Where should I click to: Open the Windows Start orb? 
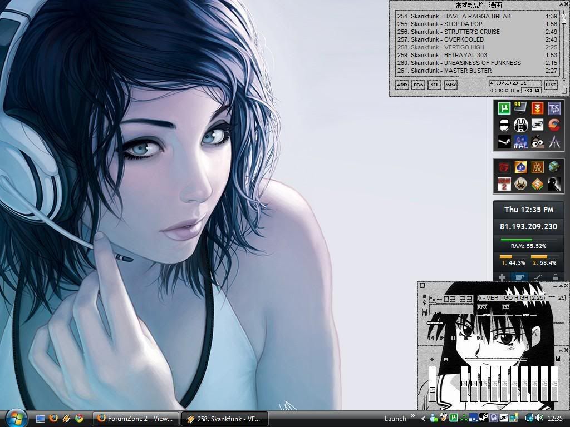[15, 418]
